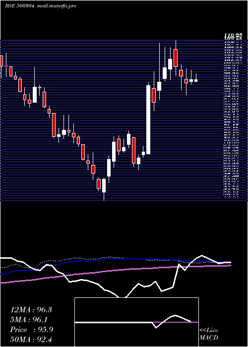Click the 'Price : 95.9' value
Image resolution: width=248 pixels, height=347 pixels.
32,330
